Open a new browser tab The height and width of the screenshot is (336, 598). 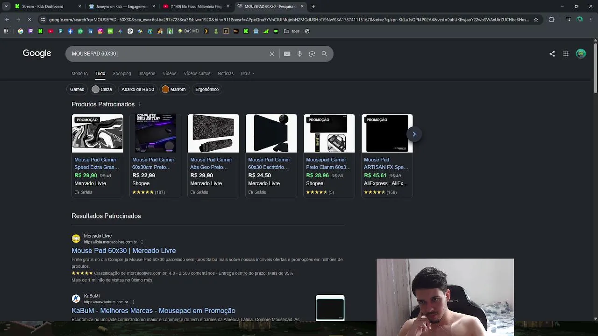[313, 7]
